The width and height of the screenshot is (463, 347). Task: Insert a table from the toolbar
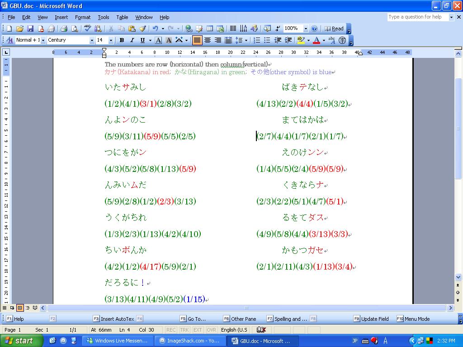(210, 29)
